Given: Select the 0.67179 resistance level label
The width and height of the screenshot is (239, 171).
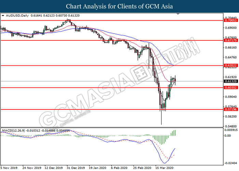Looking at the screenshot, I should coord(231,40).
